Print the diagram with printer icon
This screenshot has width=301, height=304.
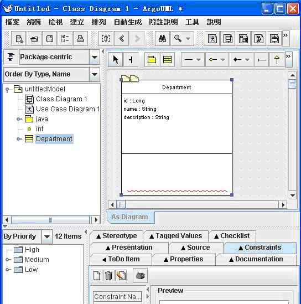pyautogui.click(x=81, y=39)
